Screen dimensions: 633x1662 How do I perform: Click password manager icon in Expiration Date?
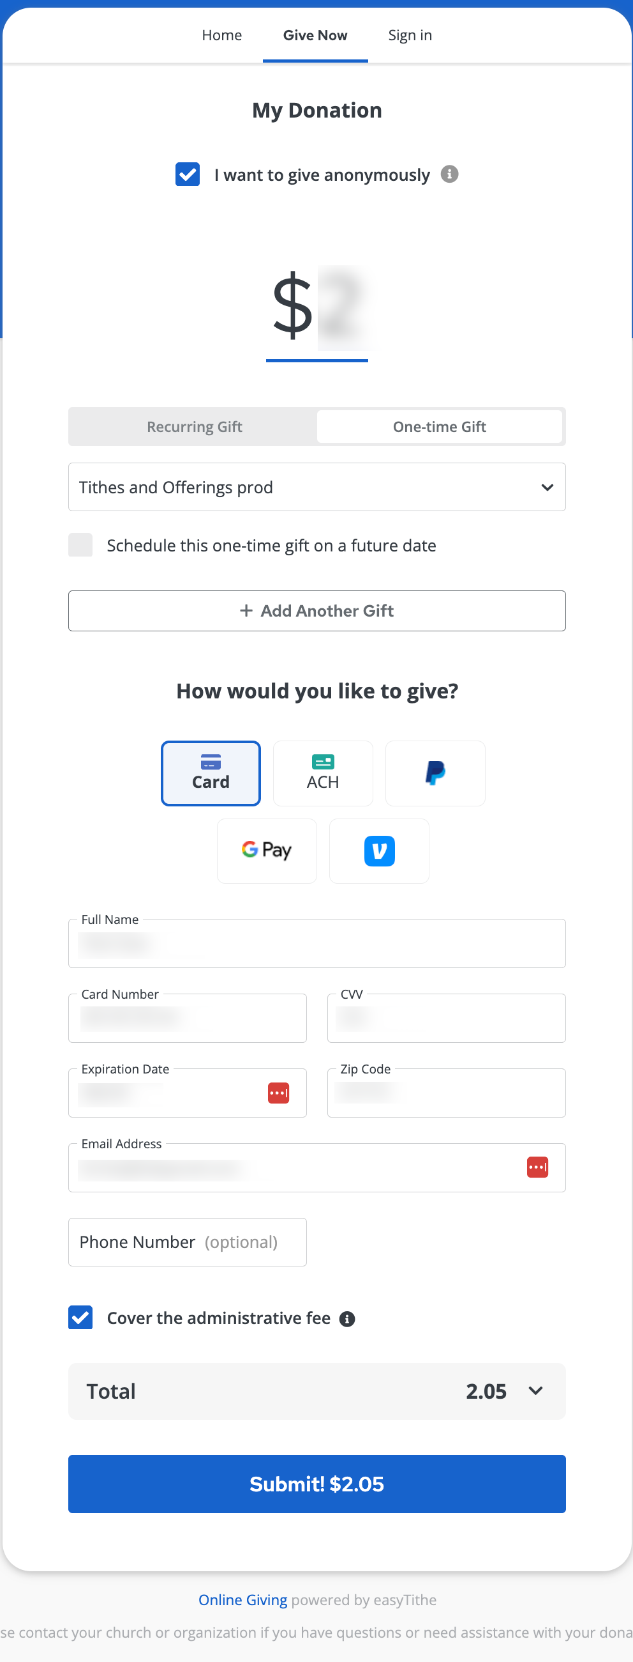(278, 1093)
